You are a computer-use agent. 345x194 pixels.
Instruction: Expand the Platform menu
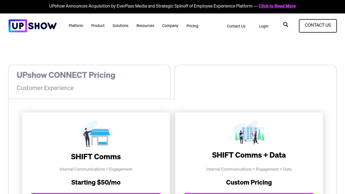pyautogui.click(x=76, y=26)
